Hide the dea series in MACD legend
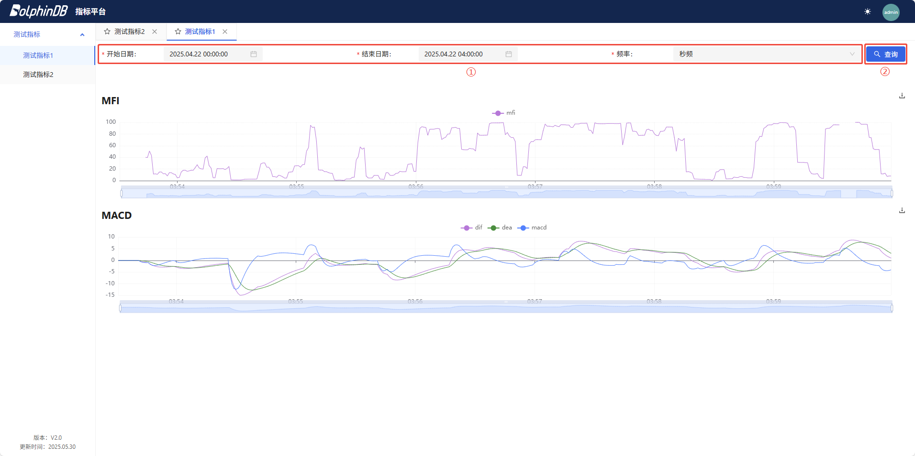The image size is (915, 456). [x=500, y=228]
